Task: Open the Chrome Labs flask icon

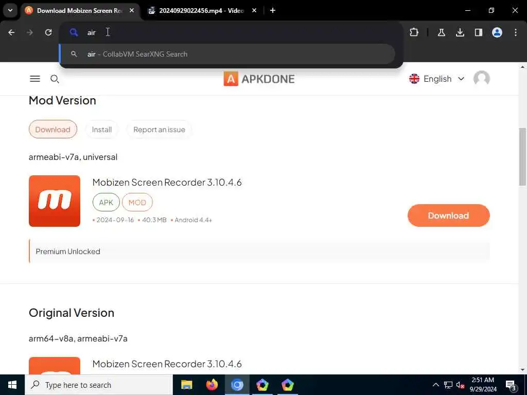Action: point(441,32)
